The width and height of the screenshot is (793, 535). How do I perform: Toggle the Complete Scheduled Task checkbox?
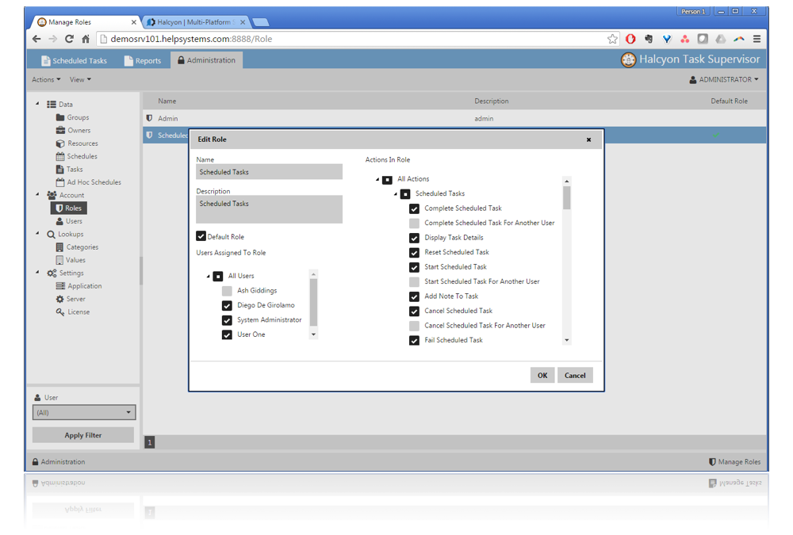pos(414,208)
